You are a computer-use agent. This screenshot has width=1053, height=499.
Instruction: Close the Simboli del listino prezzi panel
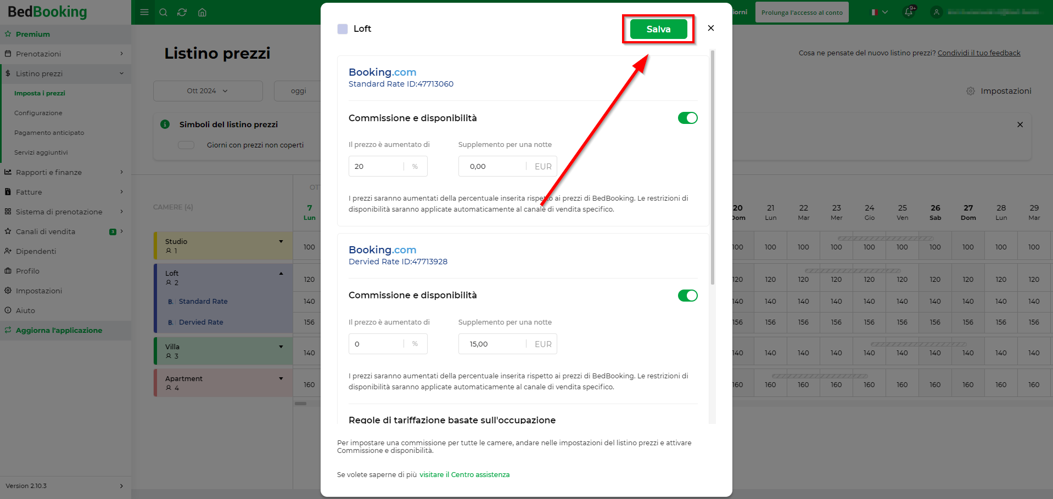[x=1020, y=124]
